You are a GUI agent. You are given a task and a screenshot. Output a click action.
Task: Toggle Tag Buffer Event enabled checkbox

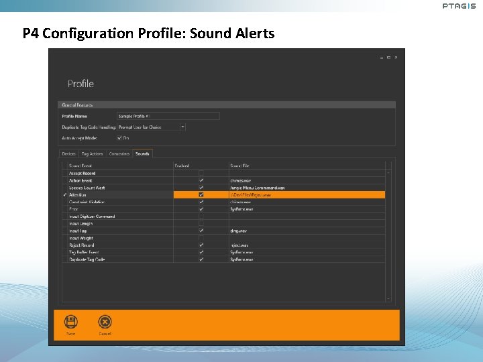(x=201, y=252)
